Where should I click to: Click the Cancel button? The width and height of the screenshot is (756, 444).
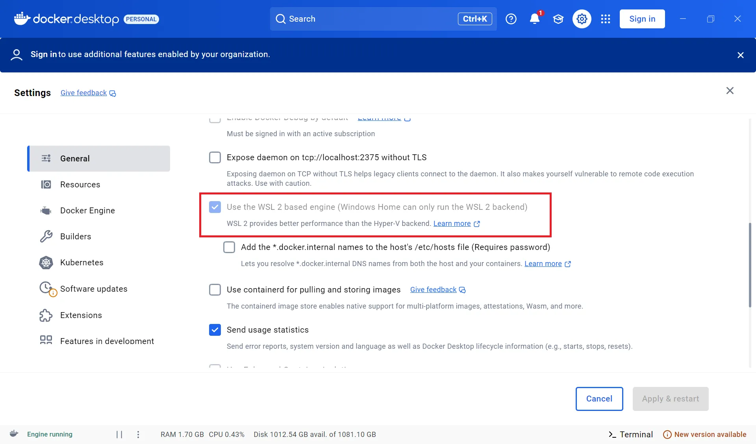point(599,399)
